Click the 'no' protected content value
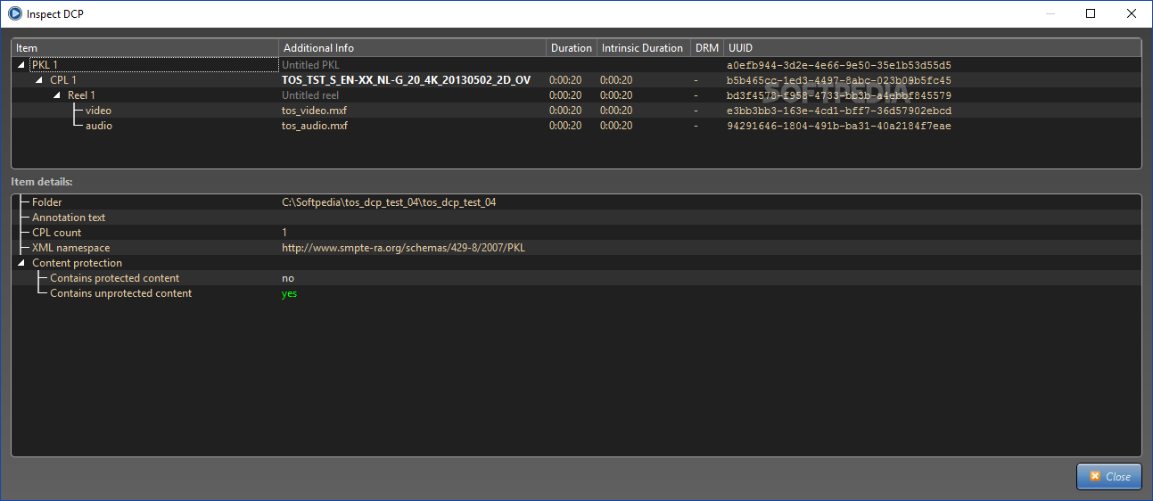1153x501 pixels. tap(288, 278)
